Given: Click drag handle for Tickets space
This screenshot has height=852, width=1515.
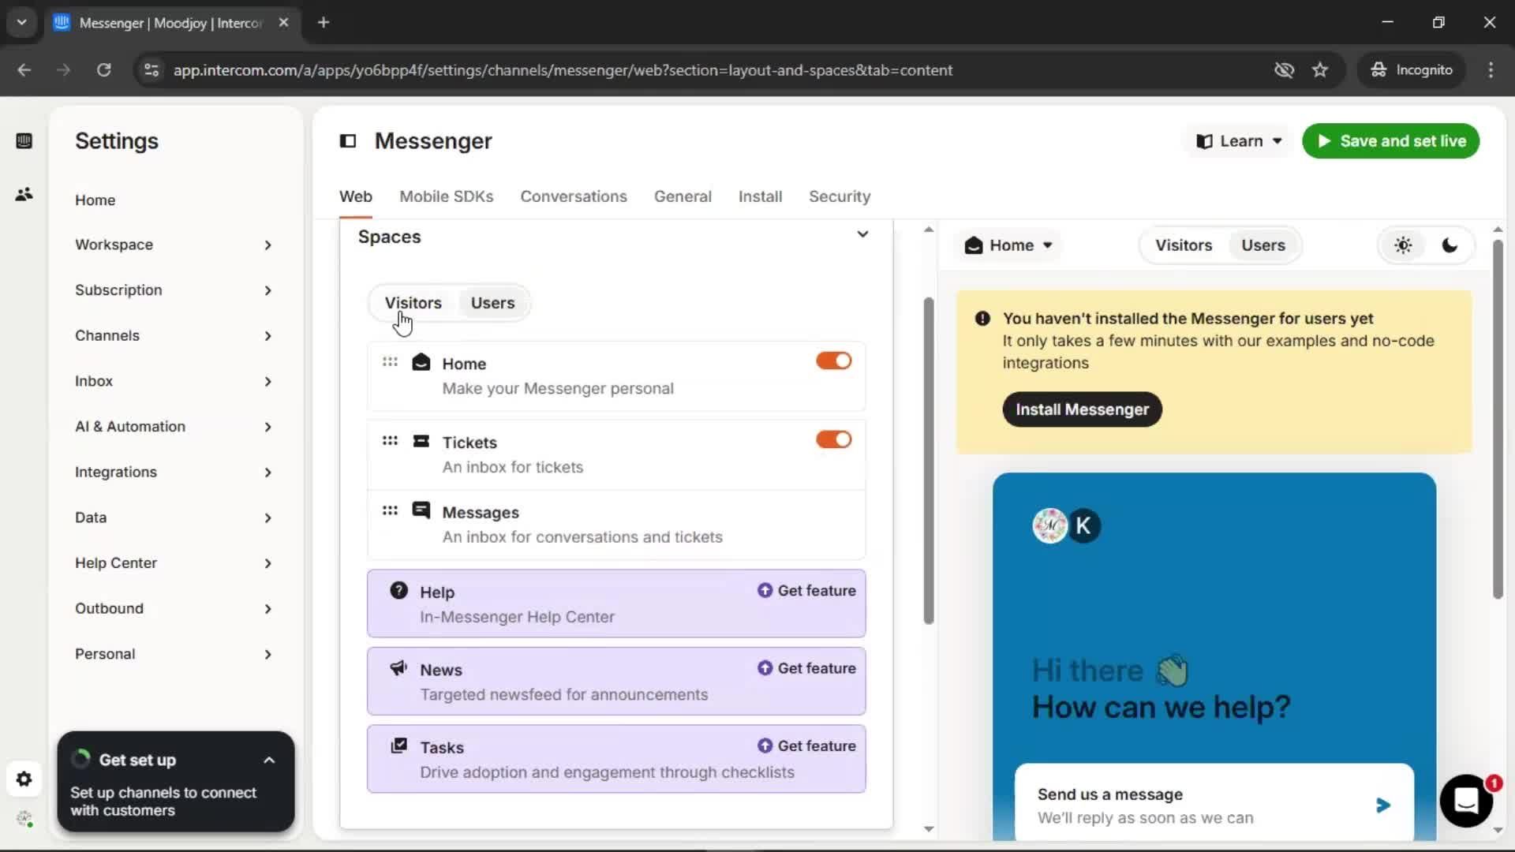Looking at the screenshot, I should 390,441.
